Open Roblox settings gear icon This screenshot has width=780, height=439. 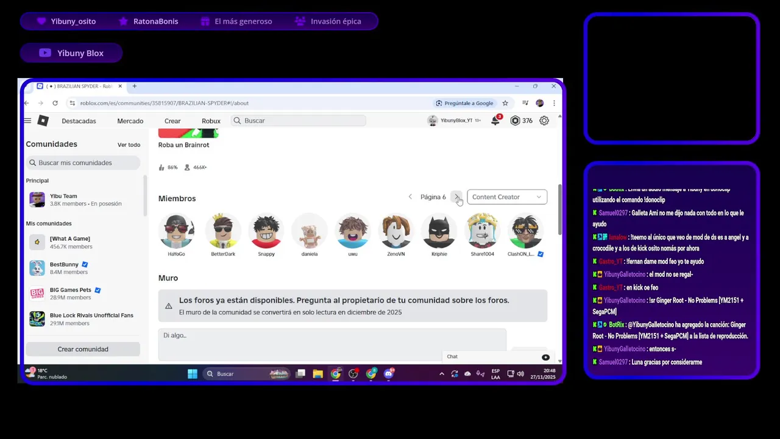coord(544,121)
